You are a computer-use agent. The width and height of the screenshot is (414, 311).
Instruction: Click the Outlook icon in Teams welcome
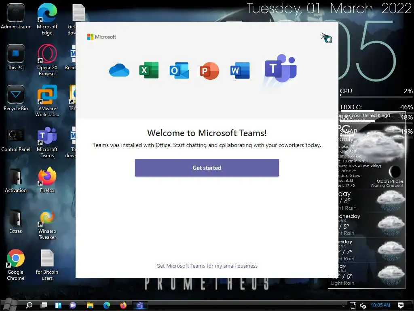point(179,70)
